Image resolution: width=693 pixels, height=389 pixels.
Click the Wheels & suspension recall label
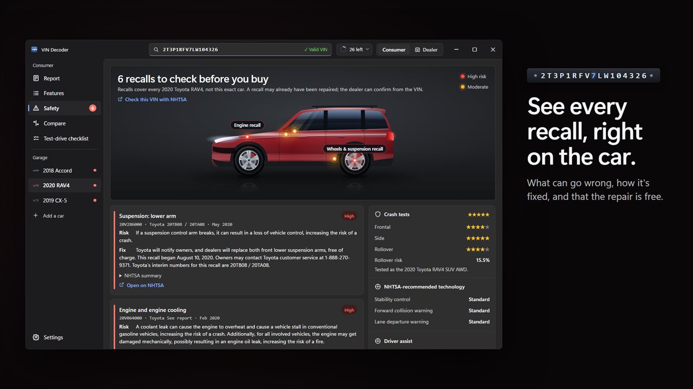(355, 149)
